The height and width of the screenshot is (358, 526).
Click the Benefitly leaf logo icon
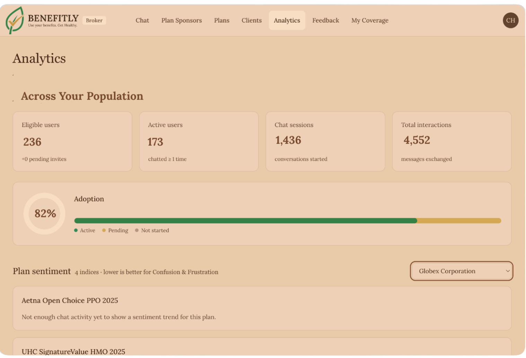pos(15,20)
